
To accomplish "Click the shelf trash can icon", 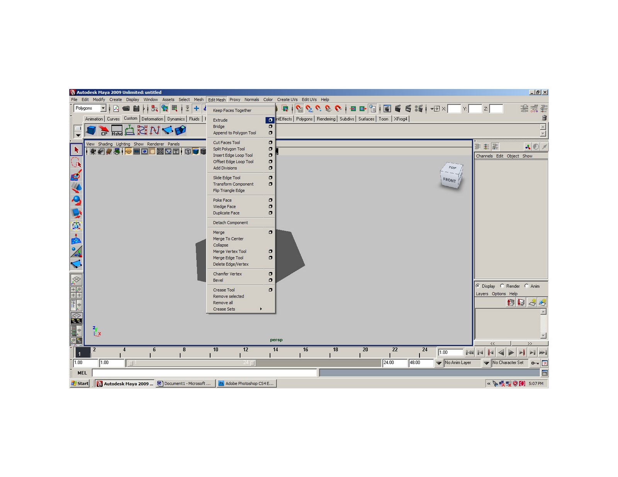I will [544, 118].
